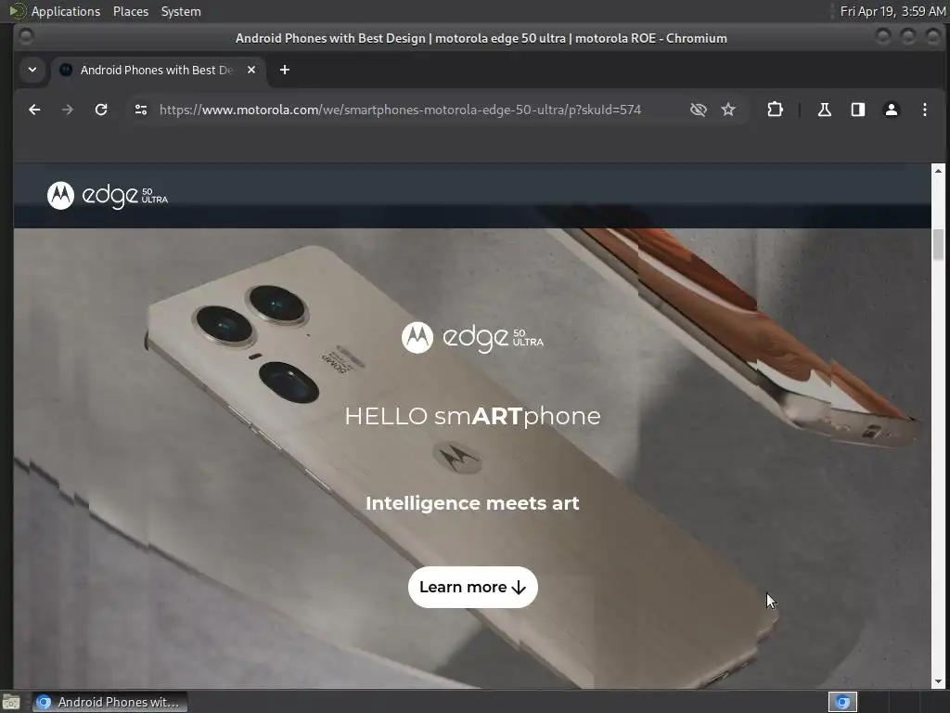Open a new tab with plus button
Image resolution: width=950 pixels, height=713 pixels.
coord(284,70)
